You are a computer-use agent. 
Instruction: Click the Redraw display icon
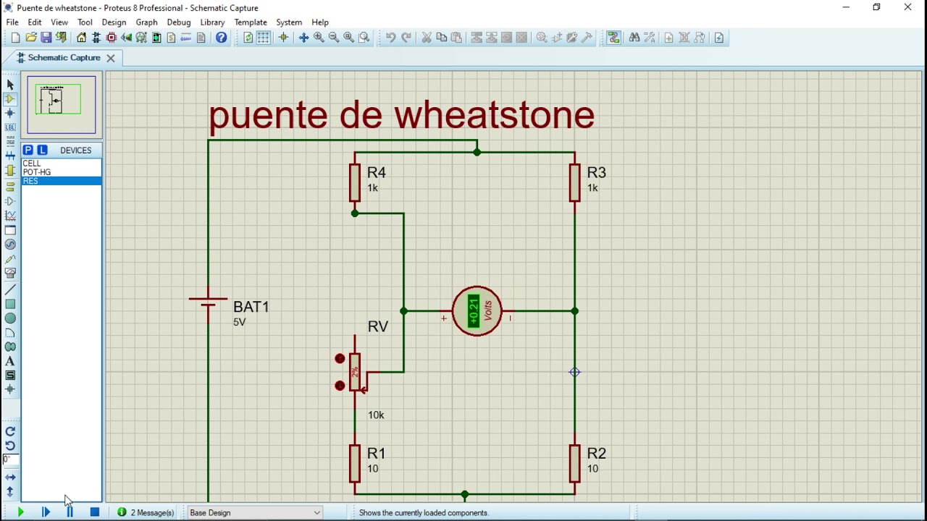pos(248,38)
